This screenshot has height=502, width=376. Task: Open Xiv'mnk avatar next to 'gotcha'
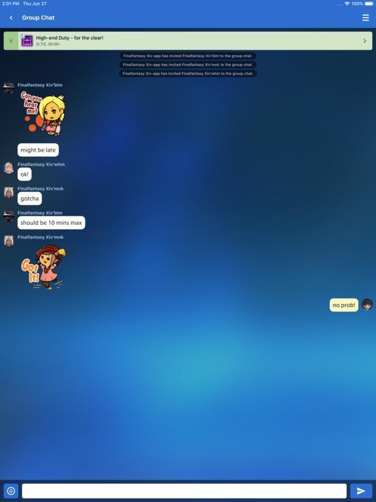[x=8, y=192]
